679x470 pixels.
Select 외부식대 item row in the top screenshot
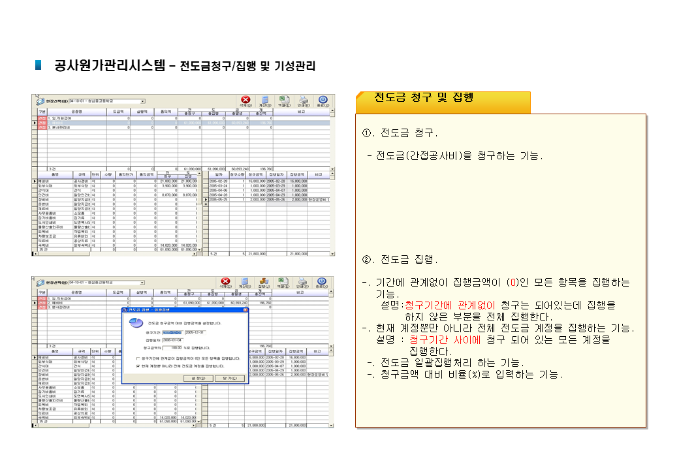tap(117, 185)
